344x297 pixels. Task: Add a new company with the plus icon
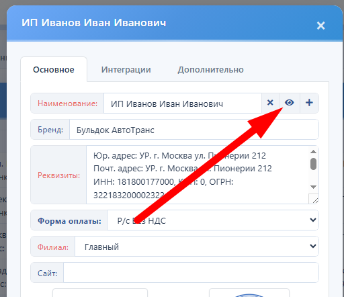[x=309, y=103]
